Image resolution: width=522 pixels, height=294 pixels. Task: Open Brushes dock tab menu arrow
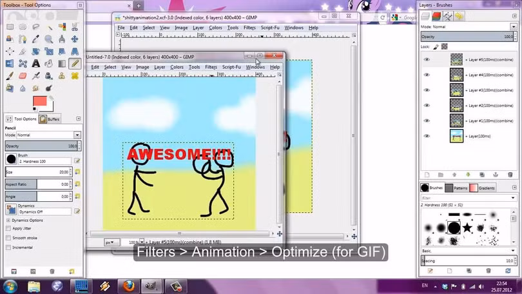514,188
